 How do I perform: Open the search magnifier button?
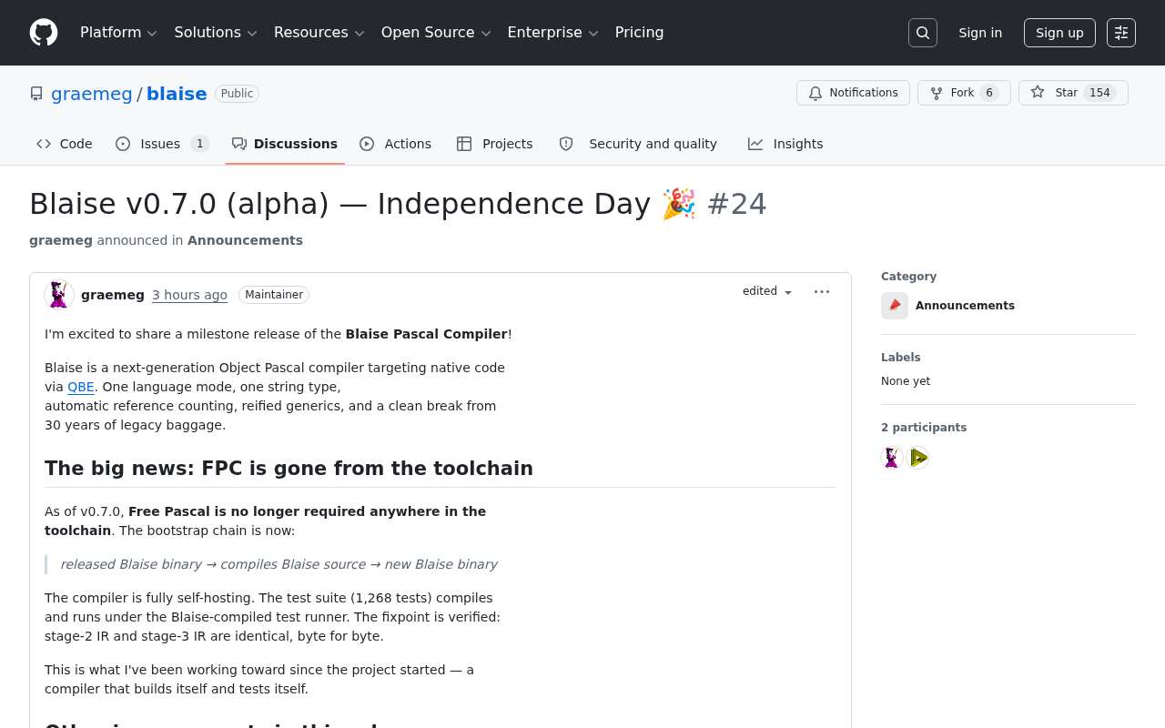point(923,33)
